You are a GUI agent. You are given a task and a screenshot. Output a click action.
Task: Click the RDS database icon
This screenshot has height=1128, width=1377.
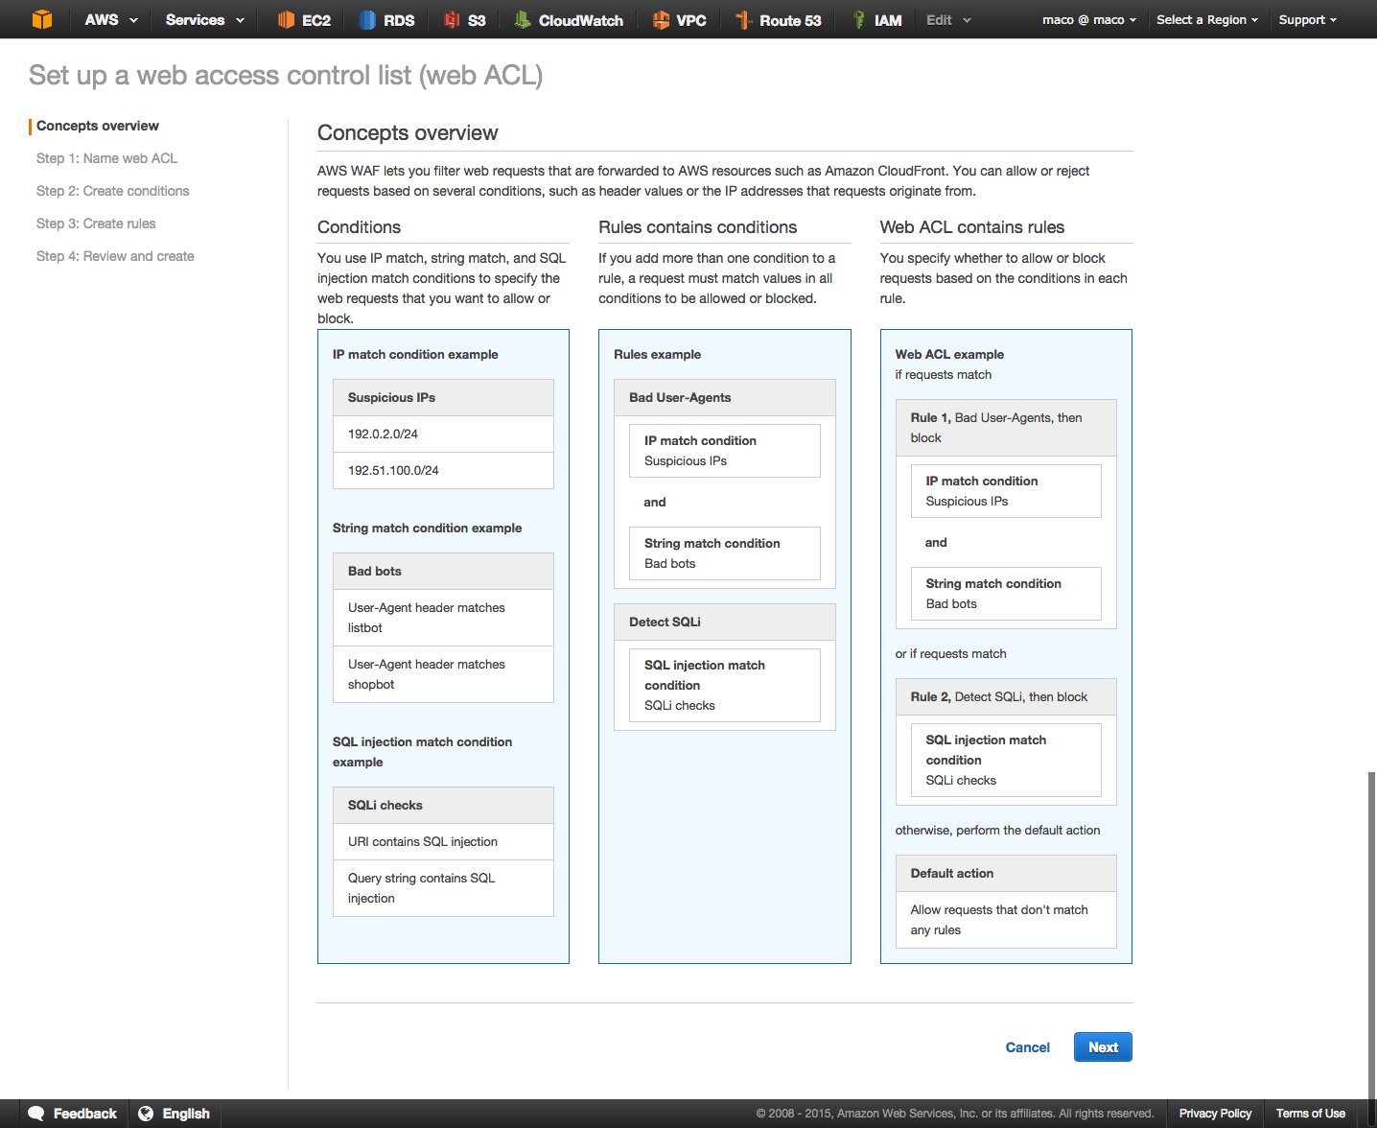click(x=367, y=19)
